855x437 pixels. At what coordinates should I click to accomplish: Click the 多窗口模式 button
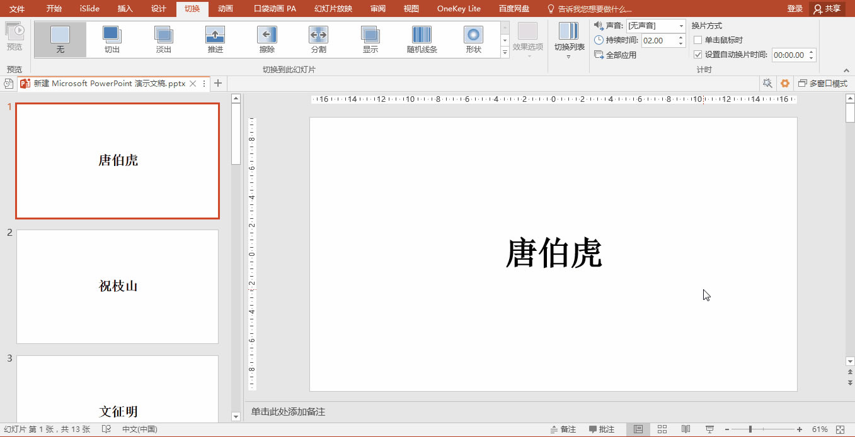point(822,83)
